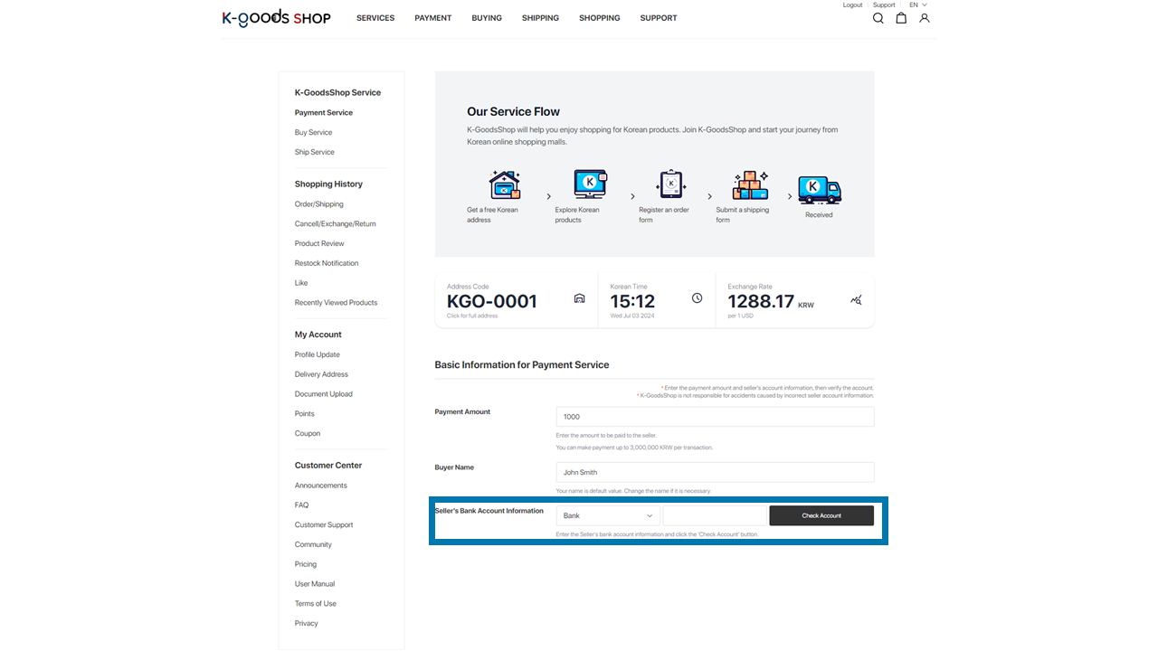View Coupon page
Image resolution: width=1158 pixels, height=651 pixels.
(308, 434)
